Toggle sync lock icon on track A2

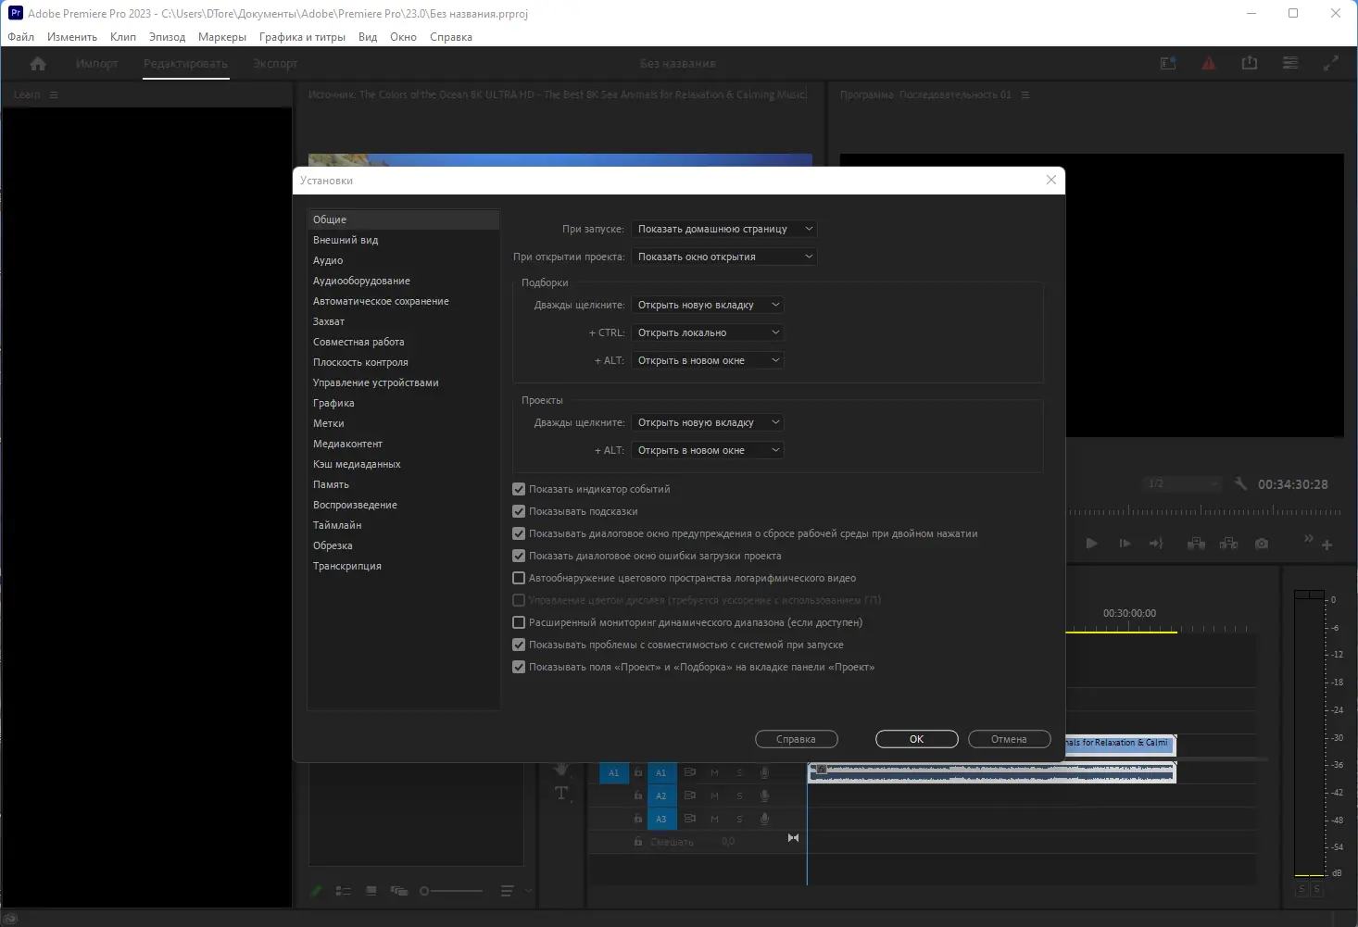tap(690, 795)
